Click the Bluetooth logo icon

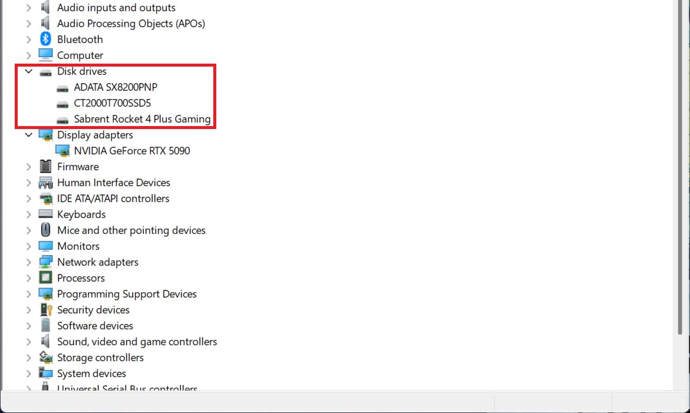(x=45, y=39)
